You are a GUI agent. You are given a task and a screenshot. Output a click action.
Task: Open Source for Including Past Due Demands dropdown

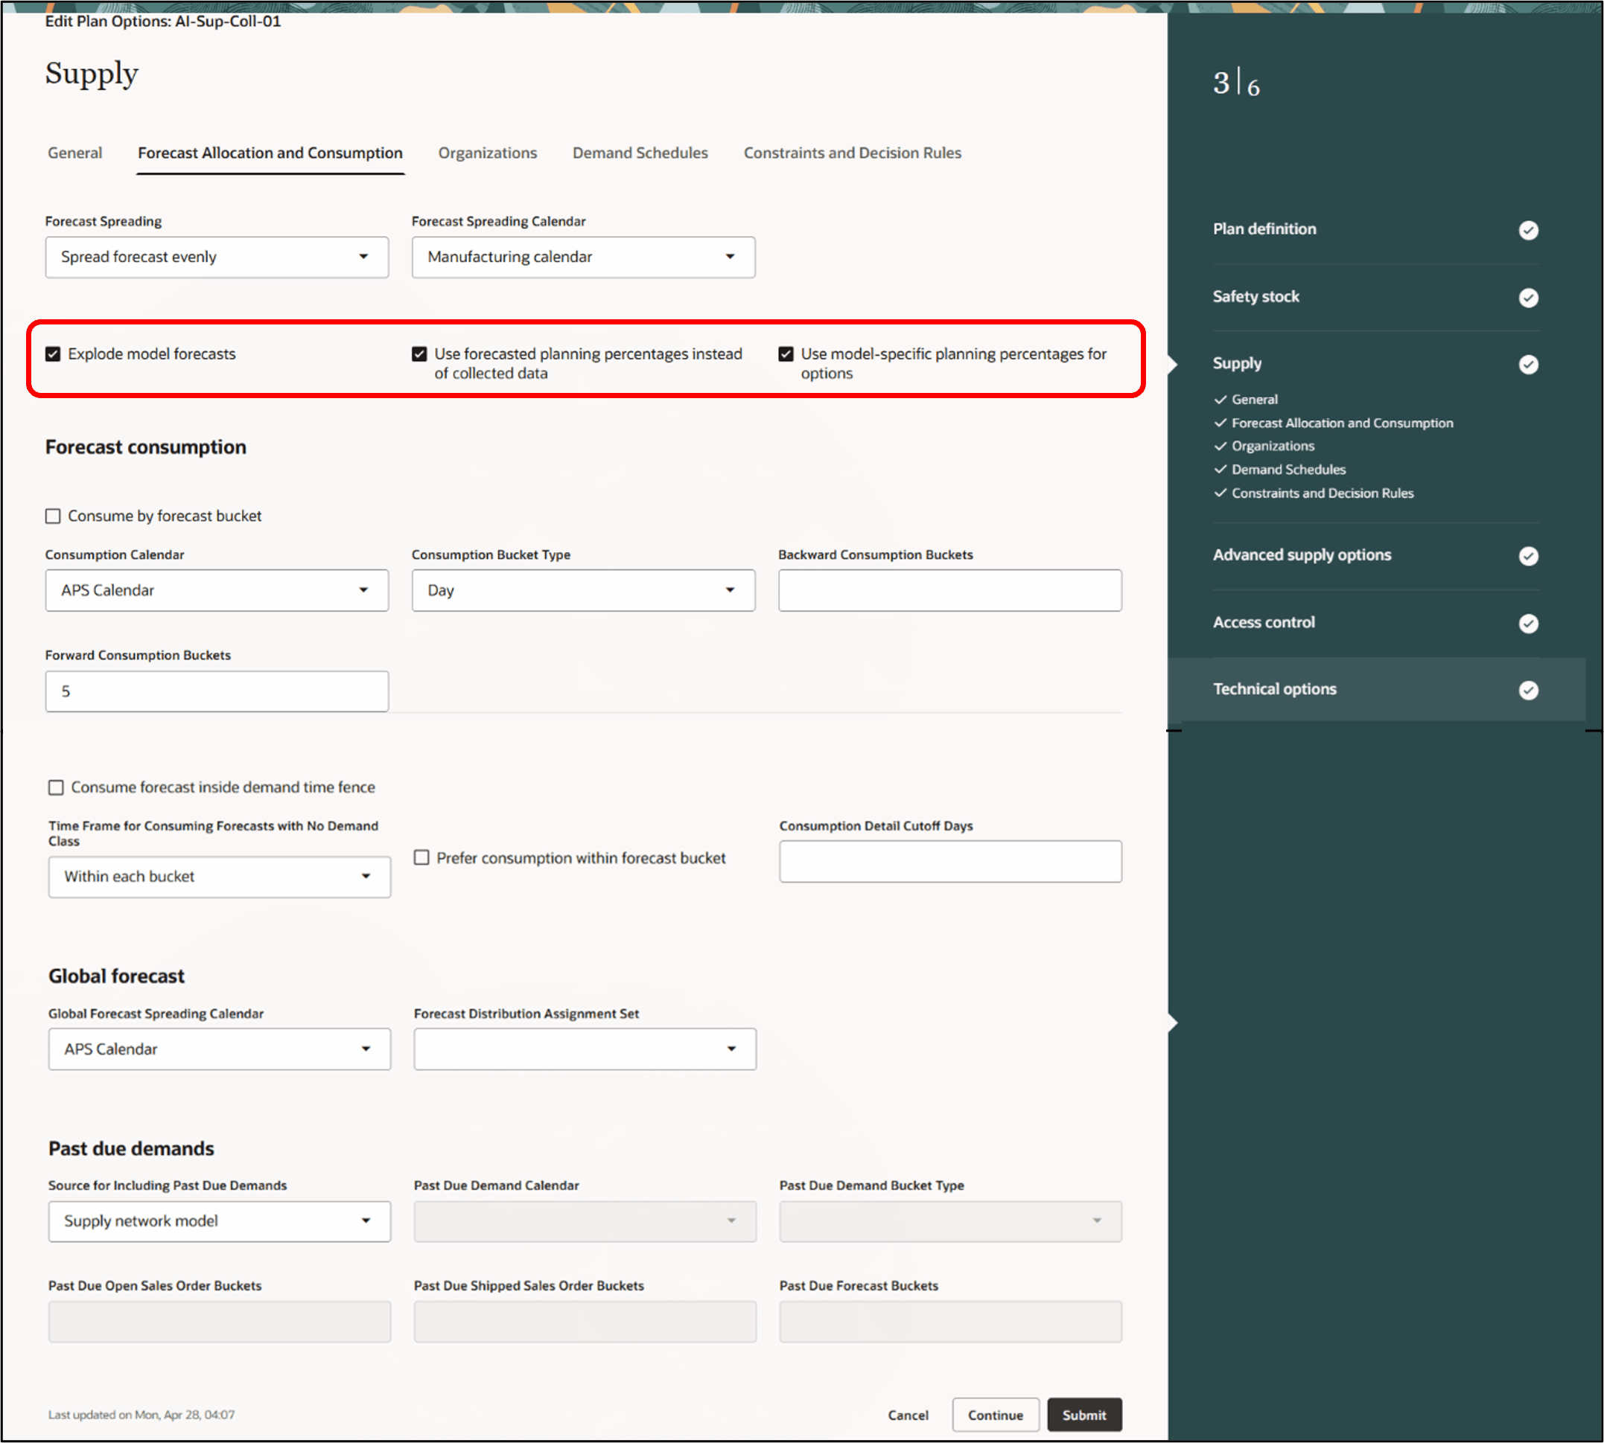(x=219, y=1221)
